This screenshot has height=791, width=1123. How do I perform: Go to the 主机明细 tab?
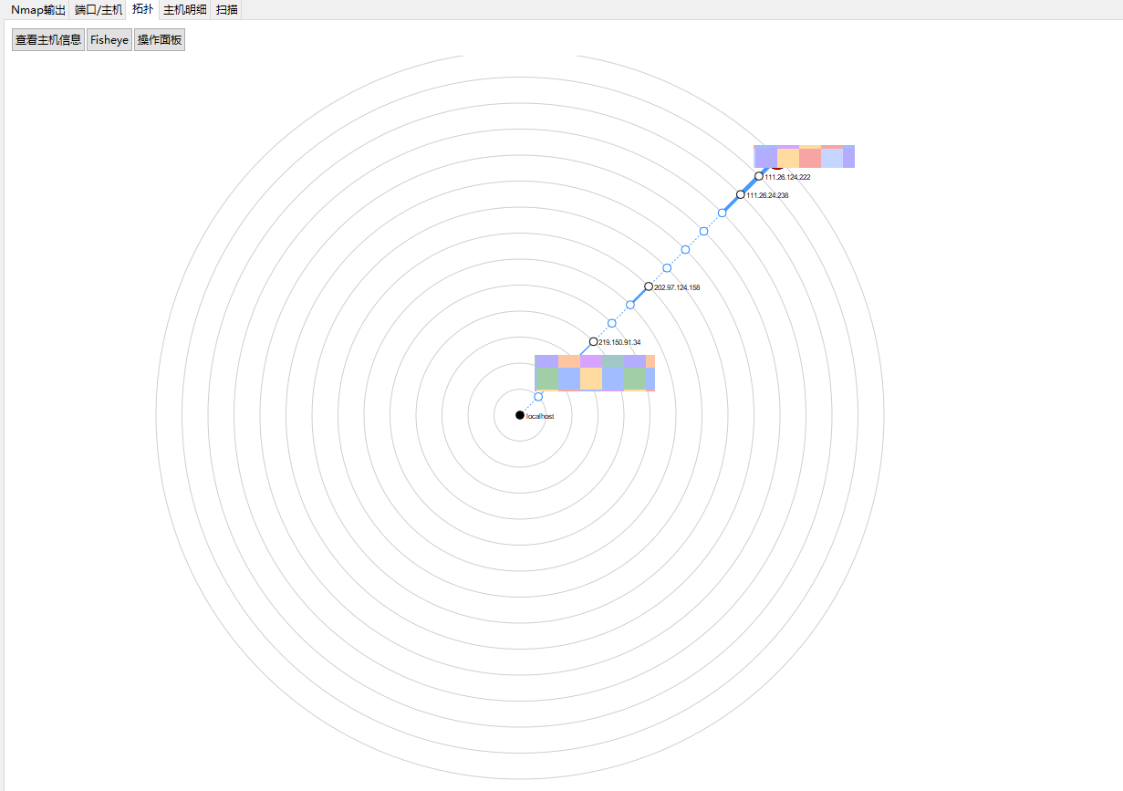coord(185,10)
